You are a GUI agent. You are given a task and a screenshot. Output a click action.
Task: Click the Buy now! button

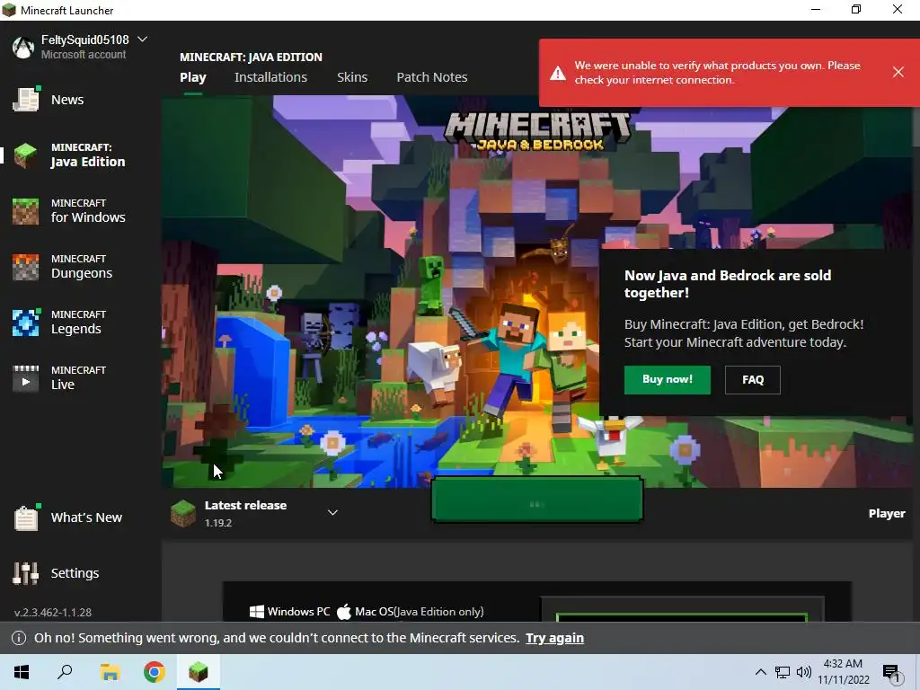pyautogui.click(x=668, y=380)
